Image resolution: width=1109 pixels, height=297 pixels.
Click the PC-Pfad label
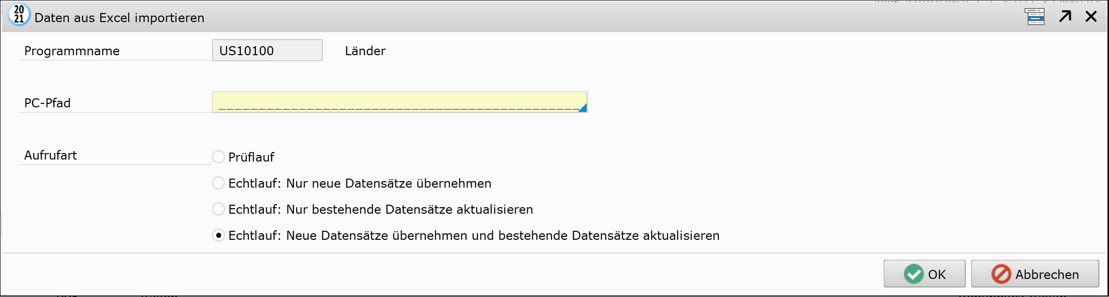coord(47,103)
